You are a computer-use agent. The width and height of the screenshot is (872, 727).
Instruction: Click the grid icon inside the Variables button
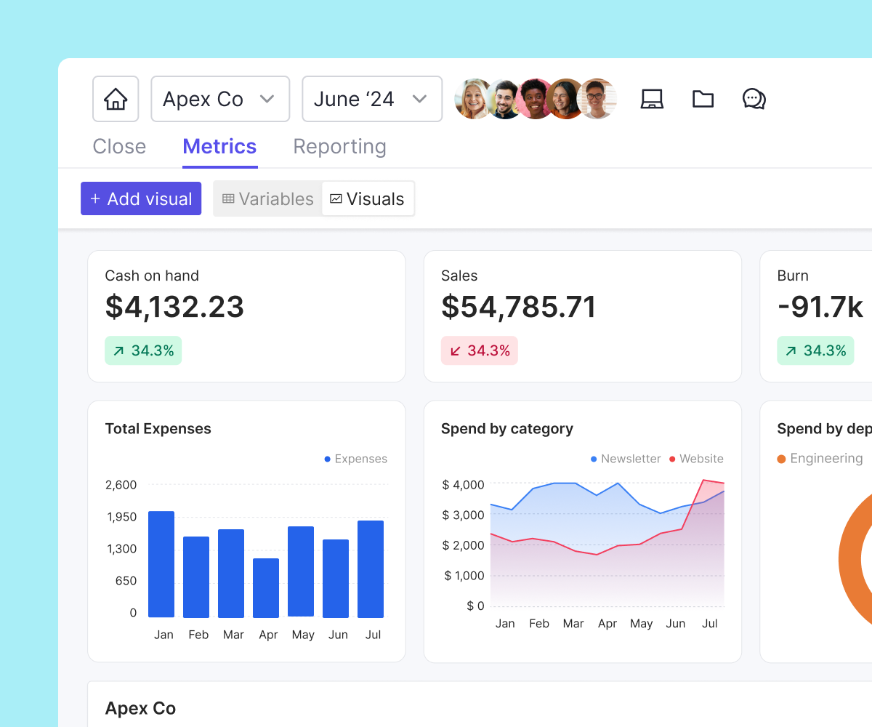228,198
